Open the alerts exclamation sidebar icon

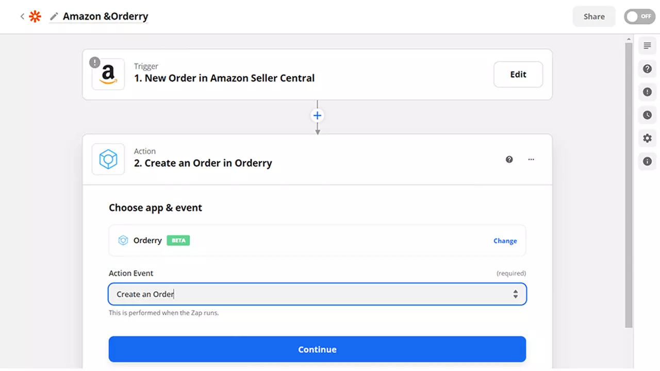[x=647, y=92]
